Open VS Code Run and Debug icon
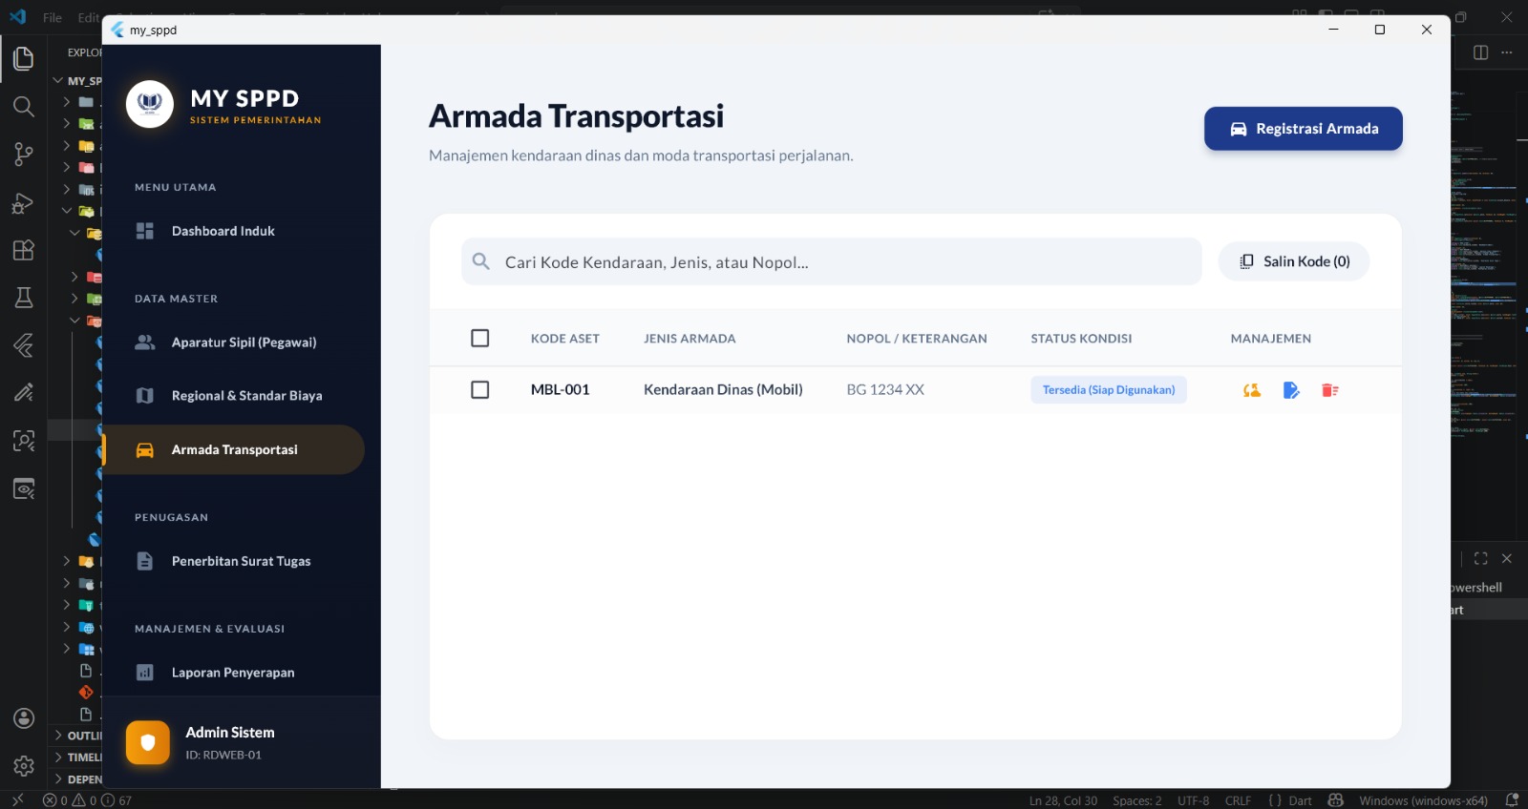1528x809 pixels. [x=23, y=202]
